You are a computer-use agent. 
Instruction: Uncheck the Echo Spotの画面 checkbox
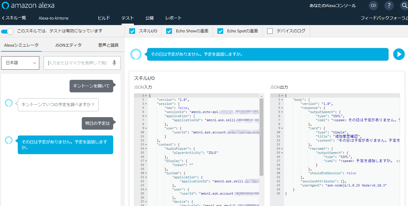click(x=220, y=31)
